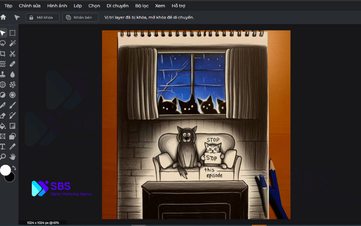Viewport: 361px width, 226px height.
Task: Select the Eyedropper color picker tool
Action: (12, 147)
